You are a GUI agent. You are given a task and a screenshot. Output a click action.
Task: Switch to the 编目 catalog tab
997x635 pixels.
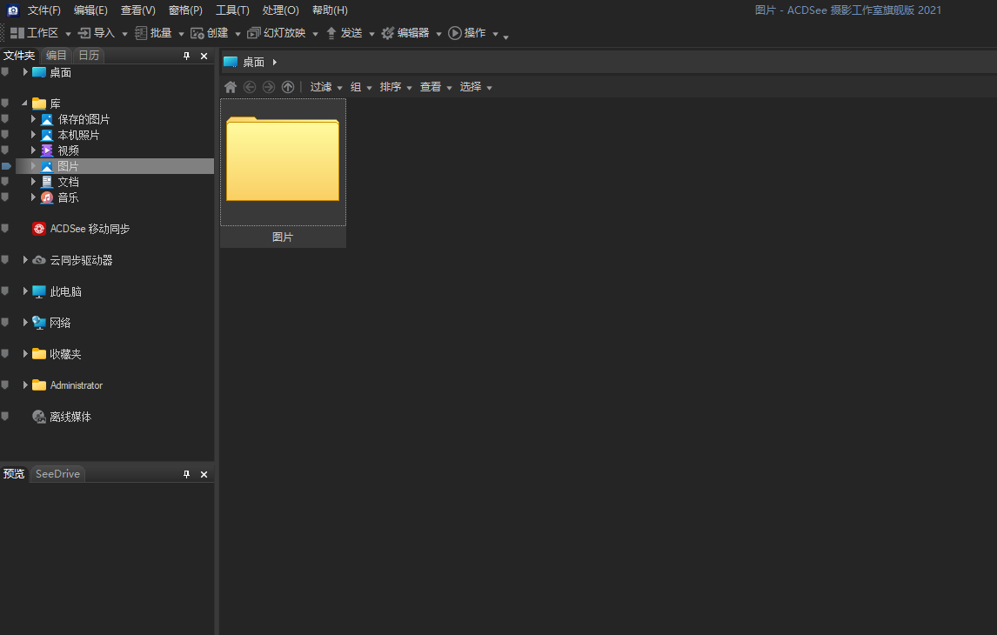click(56, 56)
